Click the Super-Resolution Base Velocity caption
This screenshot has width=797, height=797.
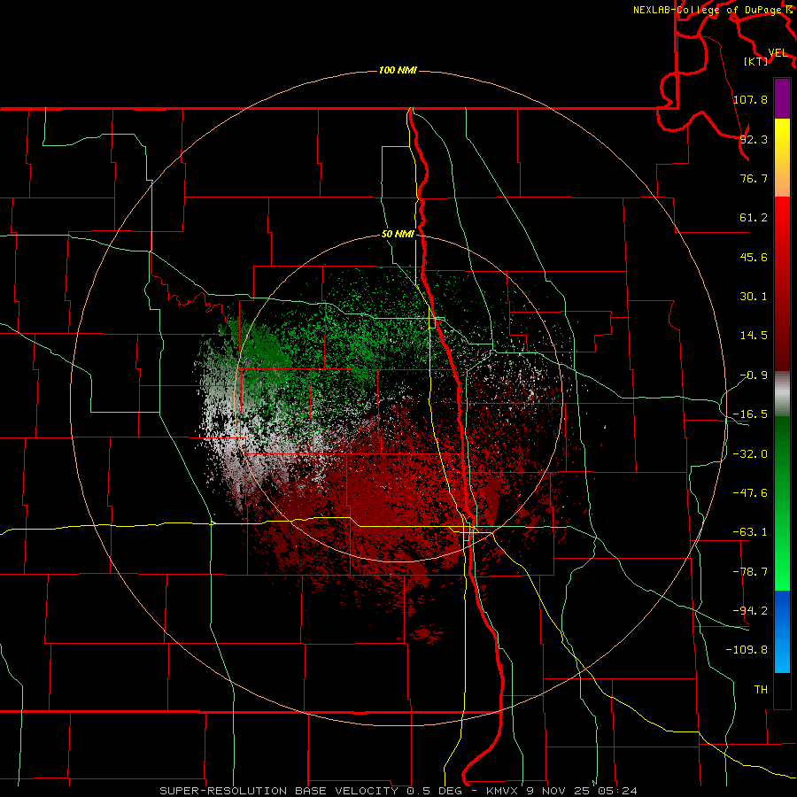[398, 791]
